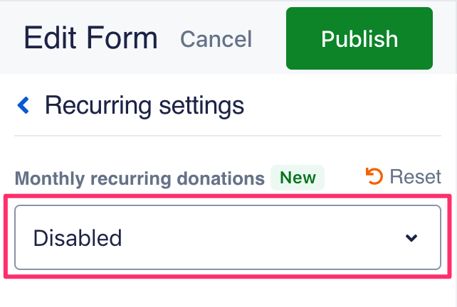Click the blue back chevron icon
The height and width of the screenshot is (307, 457).
(23, 105)
